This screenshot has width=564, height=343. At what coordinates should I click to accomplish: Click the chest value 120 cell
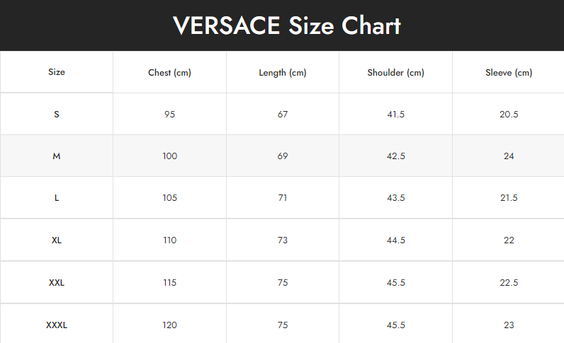coord(169,325)
